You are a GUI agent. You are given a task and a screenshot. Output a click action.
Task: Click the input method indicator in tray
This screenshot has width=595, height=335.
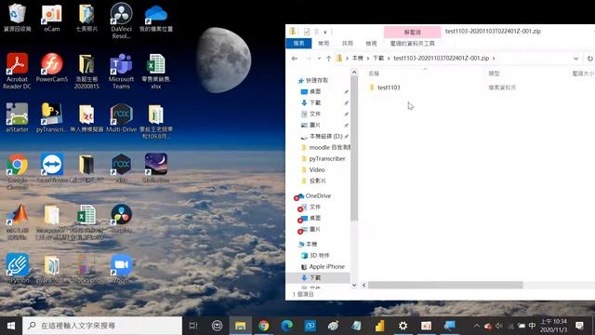click(x=532, y=326)
